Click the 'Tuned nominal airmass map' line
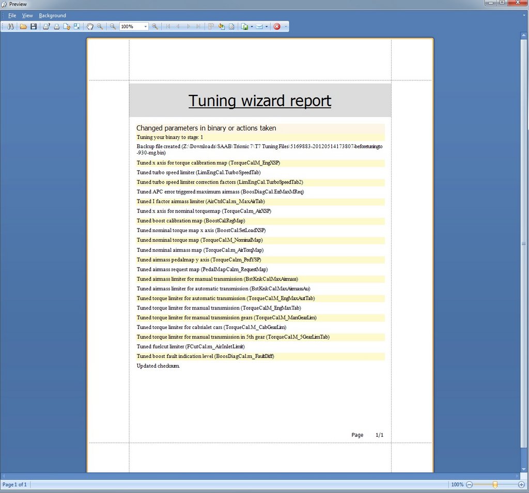529x493 pixels. [x=200, y=250]
